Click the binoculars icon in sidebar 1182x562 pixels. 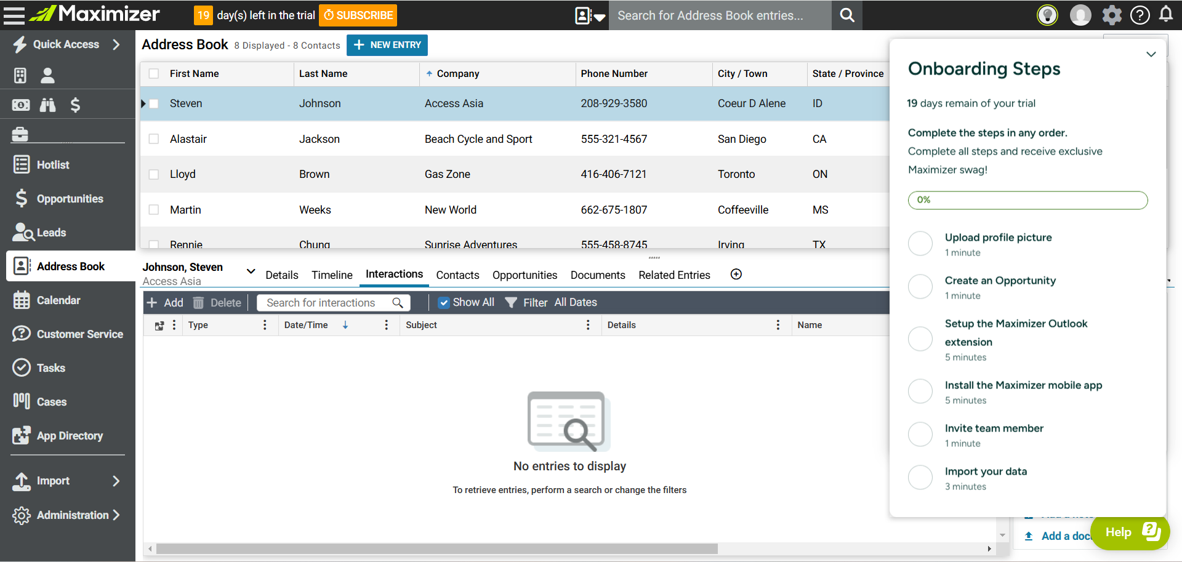tap(47, 105)
